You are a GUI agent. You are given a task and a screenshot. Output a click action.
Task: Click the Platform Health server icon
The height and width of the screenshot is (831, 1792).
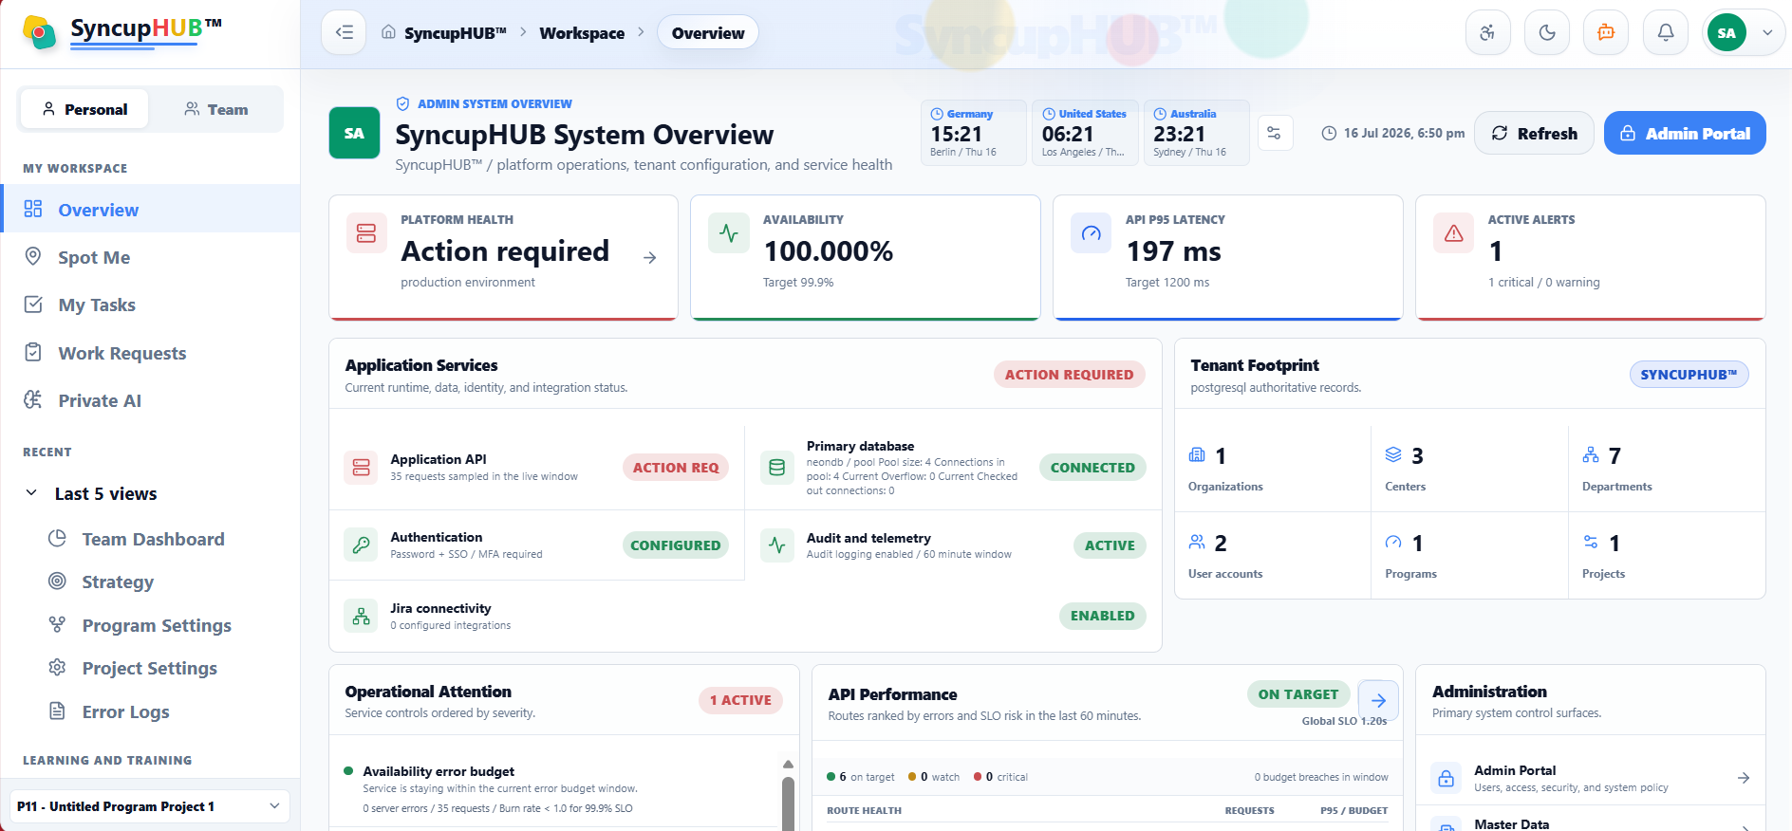[366, 232]
